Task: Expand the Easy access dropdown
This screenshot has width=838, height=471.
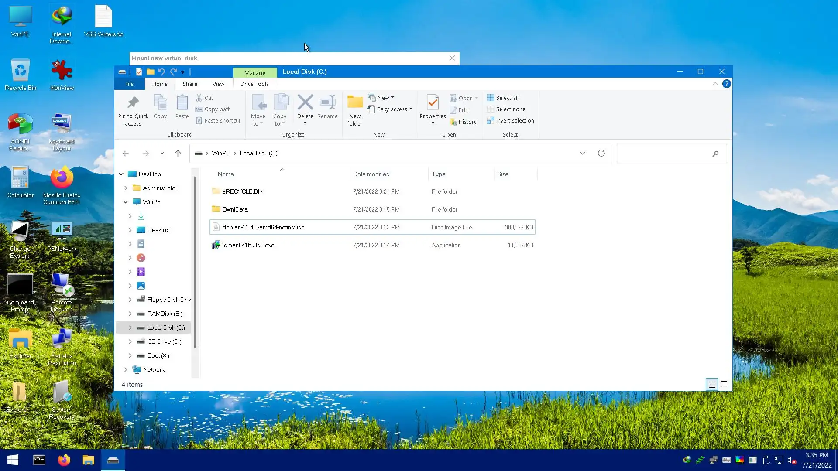Action: point(390,109)
